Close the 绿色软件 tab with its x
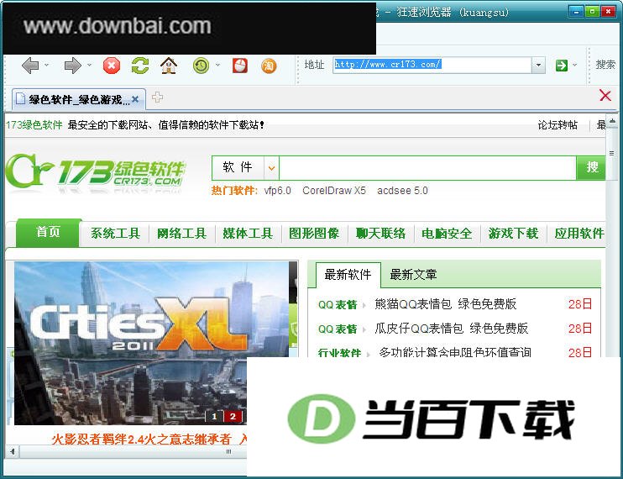 click(x=135, y=99)
